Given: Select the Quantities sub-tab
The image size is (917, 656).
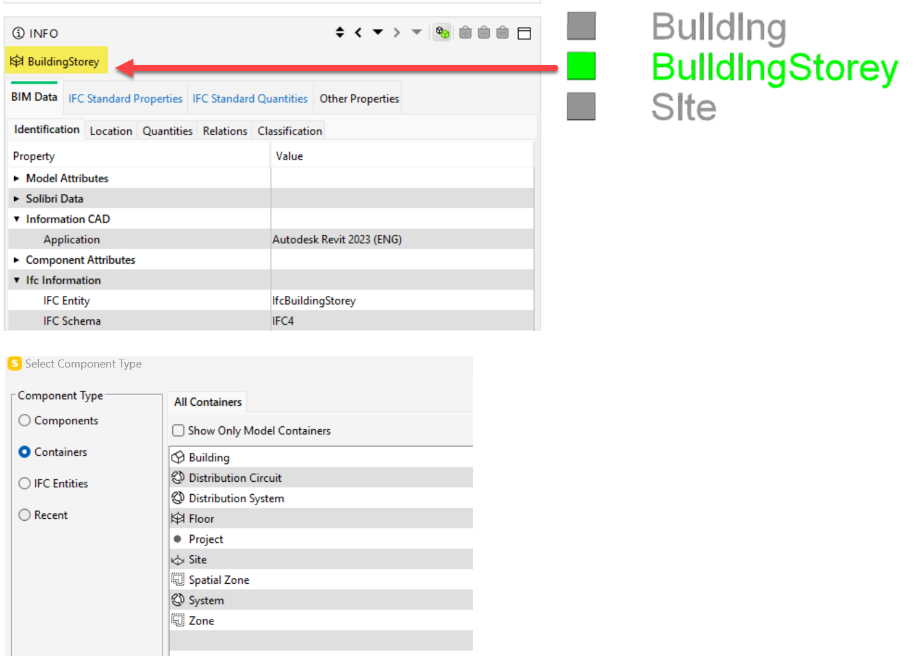Looking at the screenshot, I should click(x=167, y=131).
